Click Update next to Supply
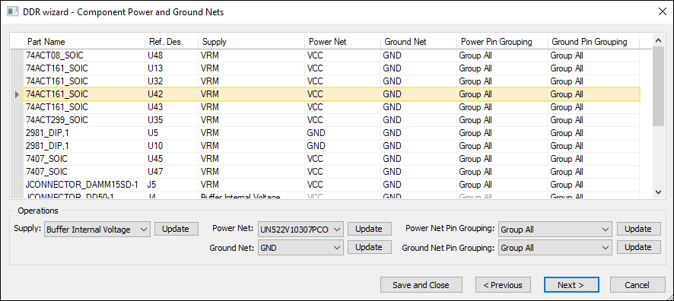This screenshot has height=301, width=674. point(176,229)
